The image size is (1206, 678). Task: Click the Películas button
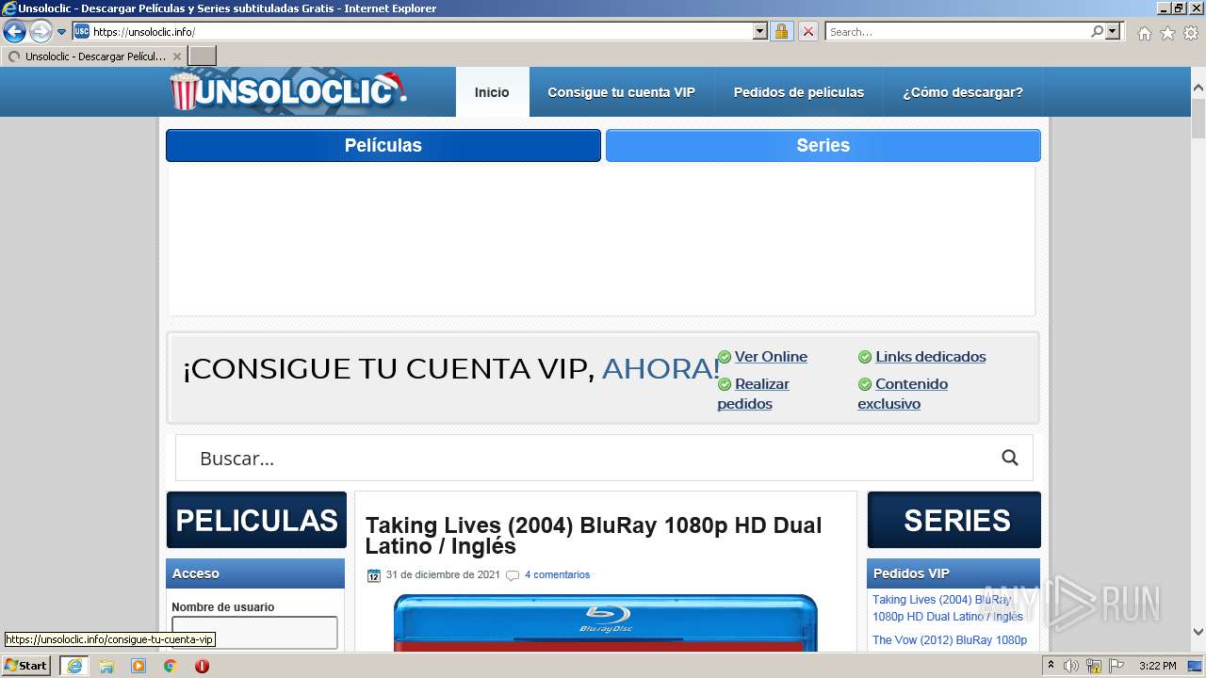(383, 146)
